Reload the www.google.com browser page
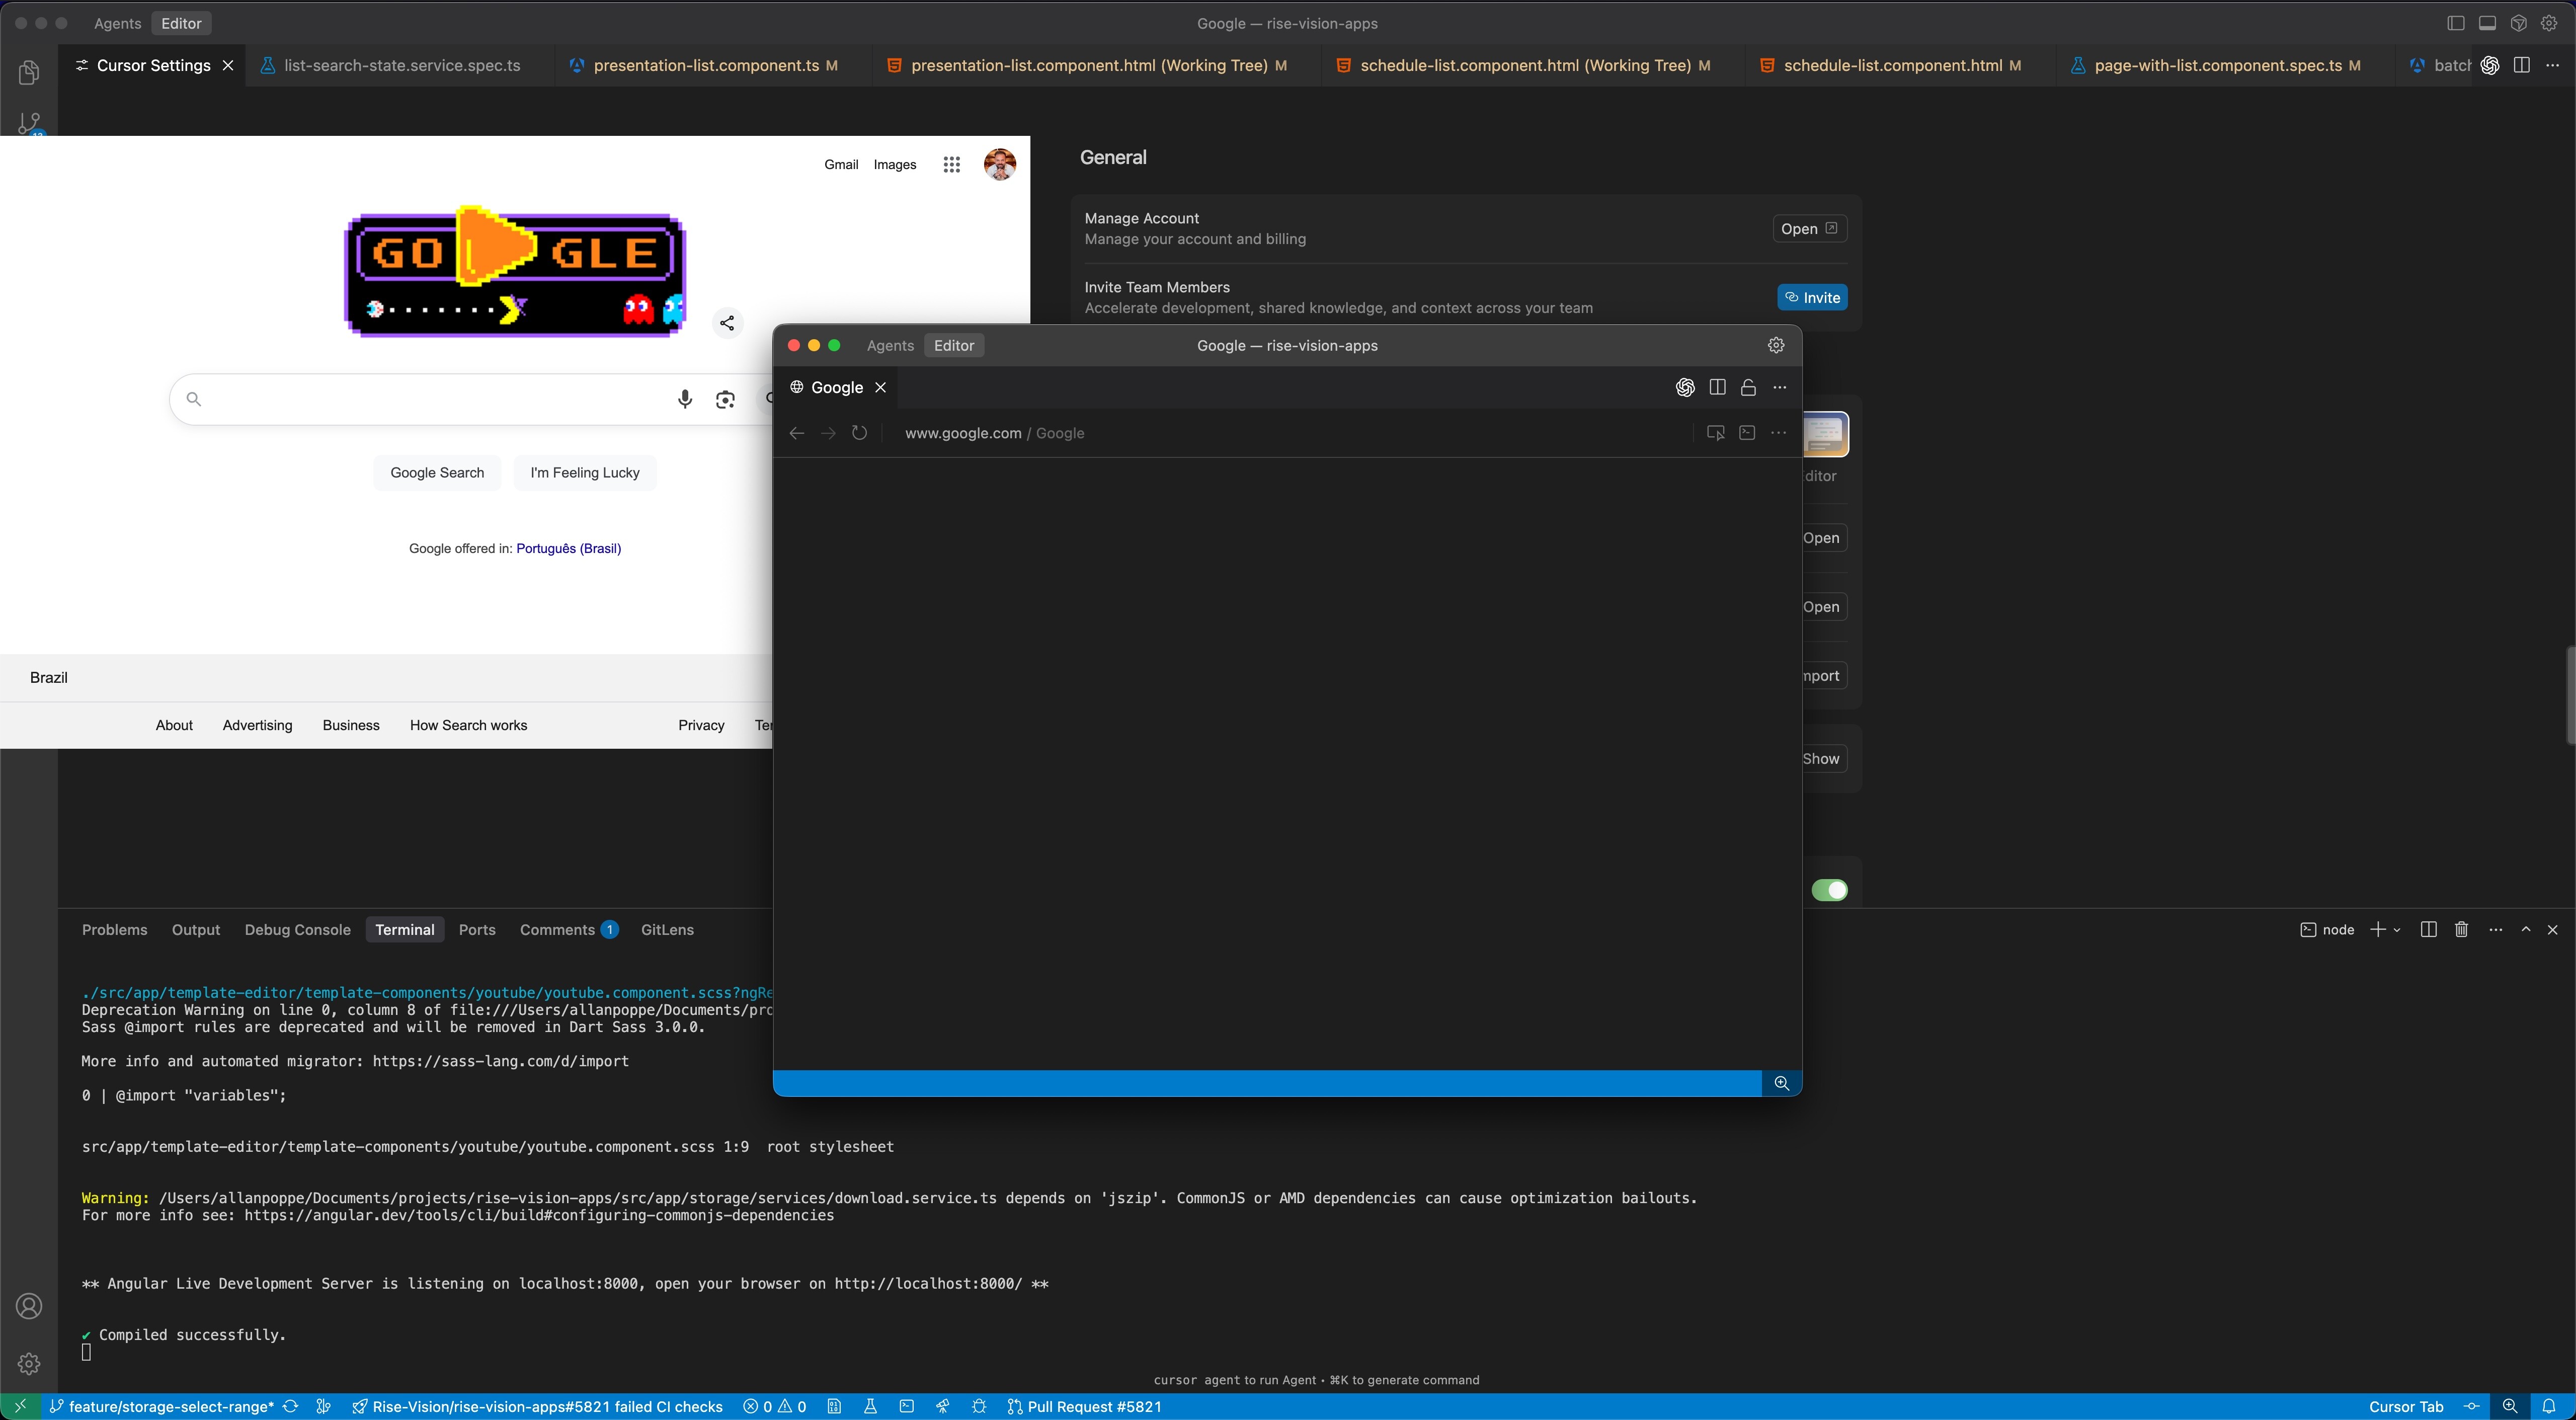 [859, 433]
